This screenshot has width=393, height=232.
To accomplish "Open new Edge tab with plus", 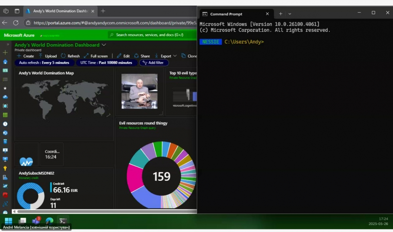I will tap(103, 11).
